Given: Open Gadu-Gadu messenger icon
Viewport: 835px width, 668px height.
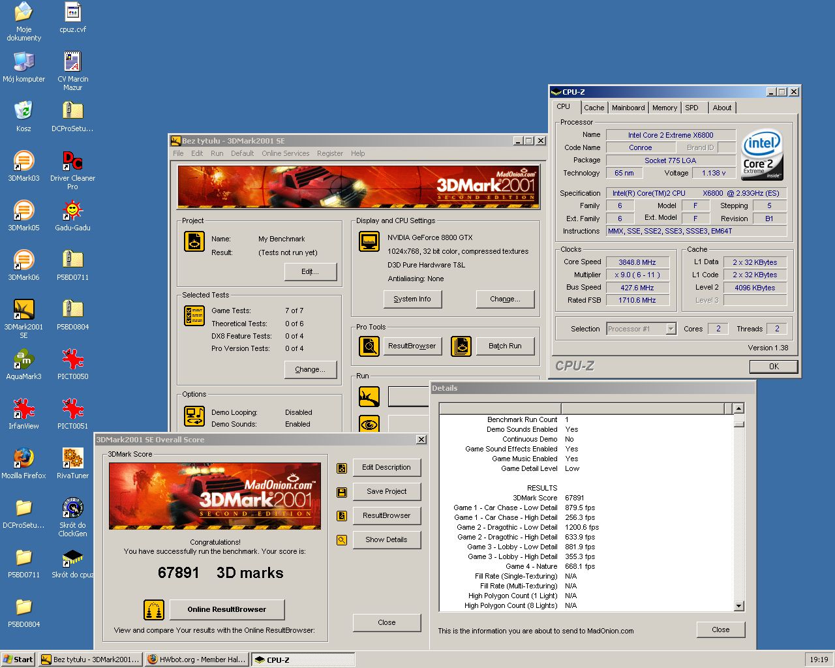Looking at the screenshot, I should click(x=72, y=215).
